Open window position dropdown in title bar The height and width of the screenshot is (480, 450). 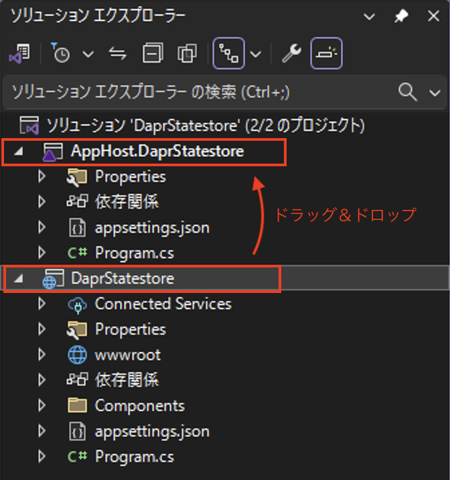coord(369,16)
